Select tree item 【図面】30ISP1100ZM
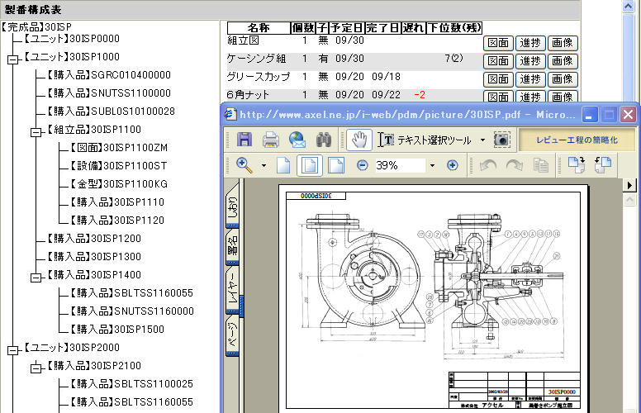 click(x=119, y=148)
